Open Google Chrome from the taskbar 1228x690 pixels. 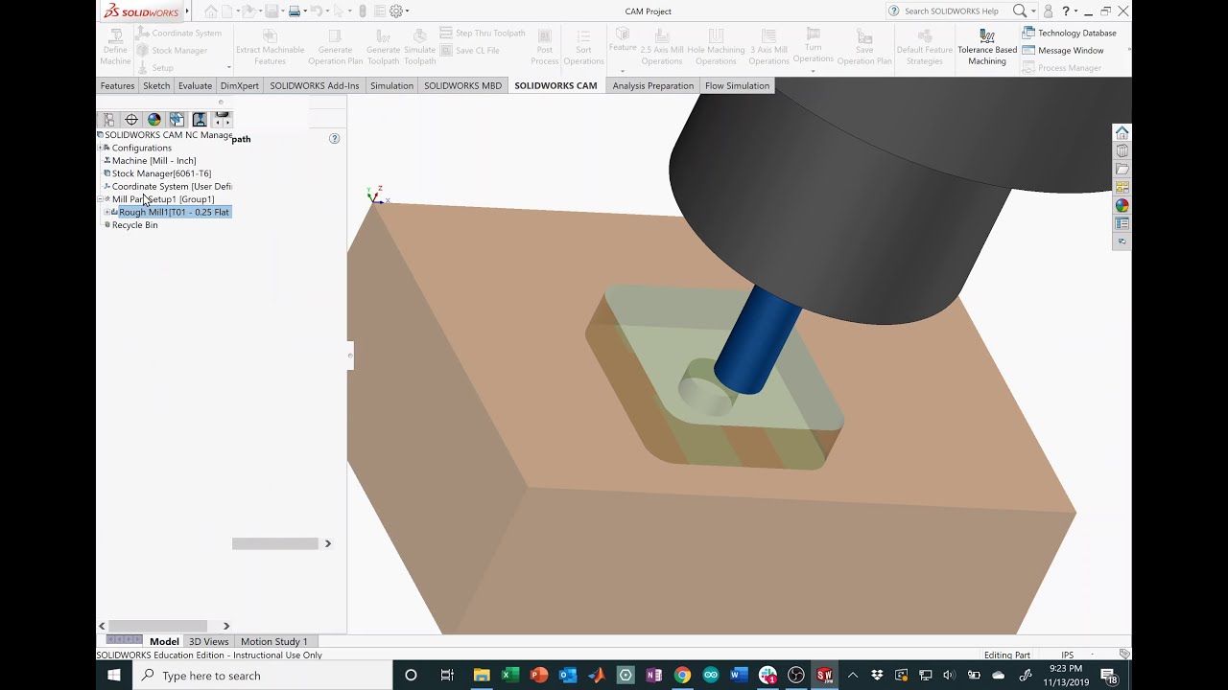(x=681, y=675)
